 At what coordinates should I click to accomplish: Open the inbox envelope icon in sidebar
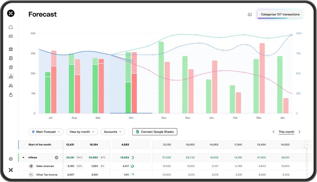[11, 36]
